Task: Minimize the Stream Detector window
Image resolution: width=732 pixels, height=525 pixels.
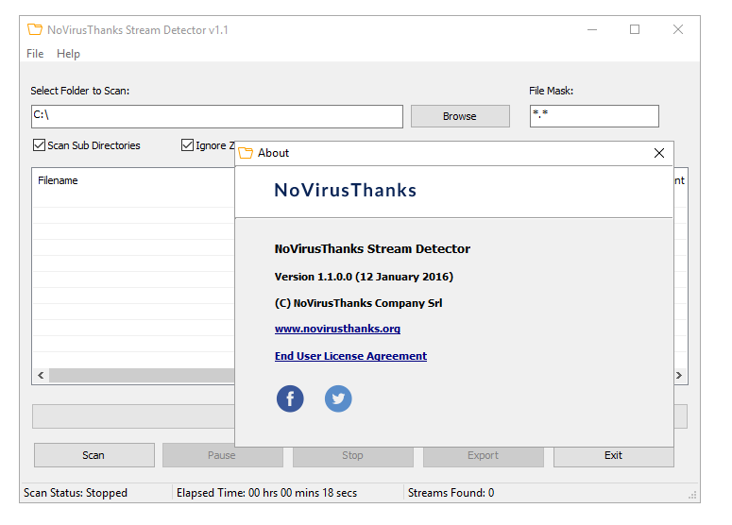Action: pos(592,29)
